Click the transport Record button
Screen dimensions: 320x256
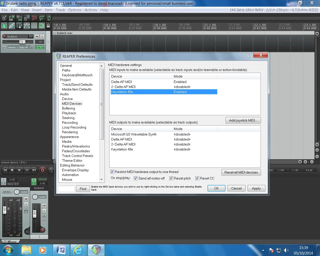click(x=42, y=170)
